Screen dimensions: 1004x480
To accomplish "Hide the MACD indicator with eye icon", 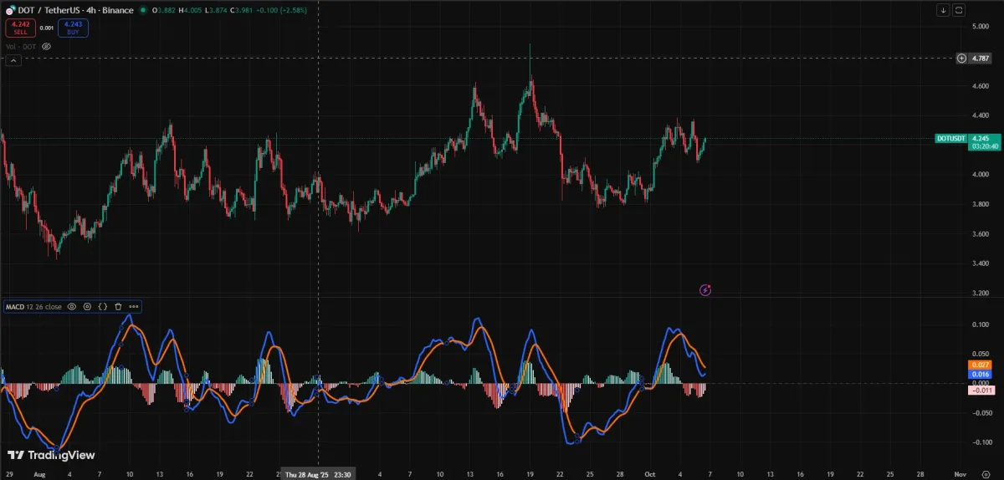I will 72,307.
